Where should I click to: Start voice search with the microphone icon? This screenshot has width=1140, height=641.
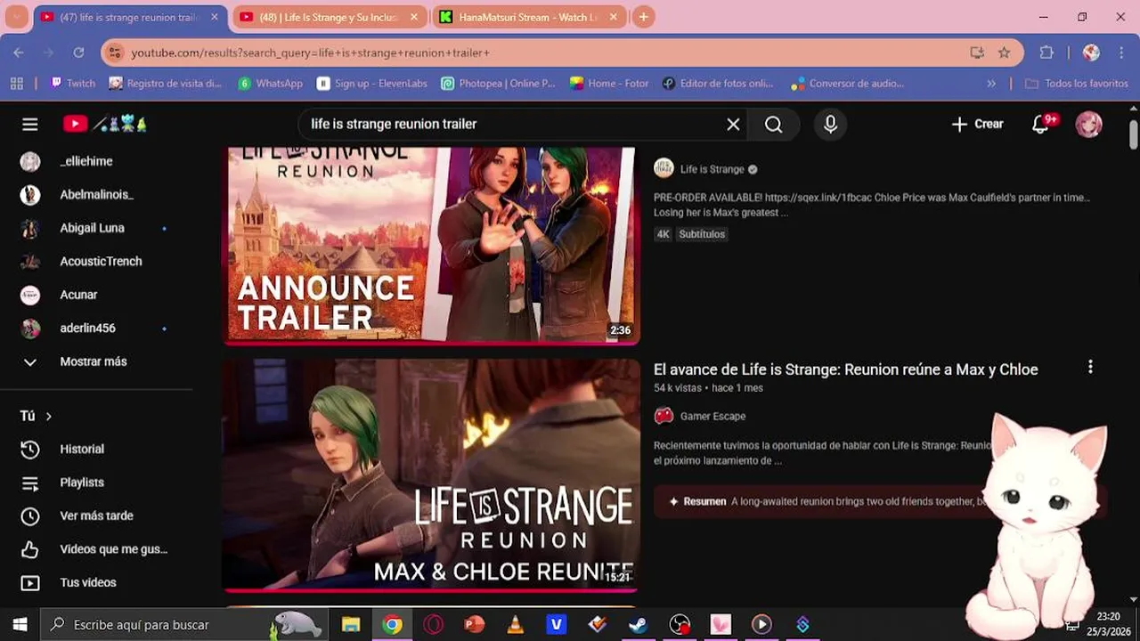pyautogui.click(x=830, y=125)
